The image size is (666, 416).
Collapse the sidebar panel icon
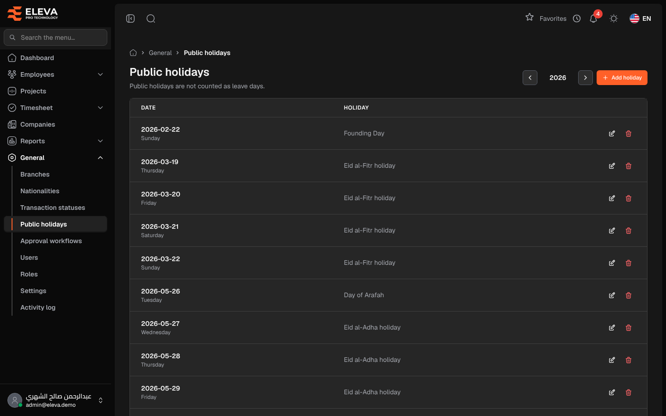click(x=130, y=18)
